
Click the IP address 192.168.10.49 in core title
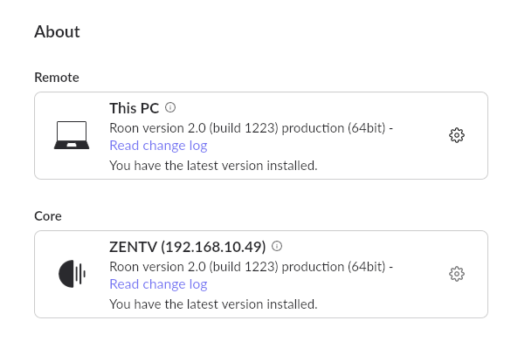pos(213,247)
